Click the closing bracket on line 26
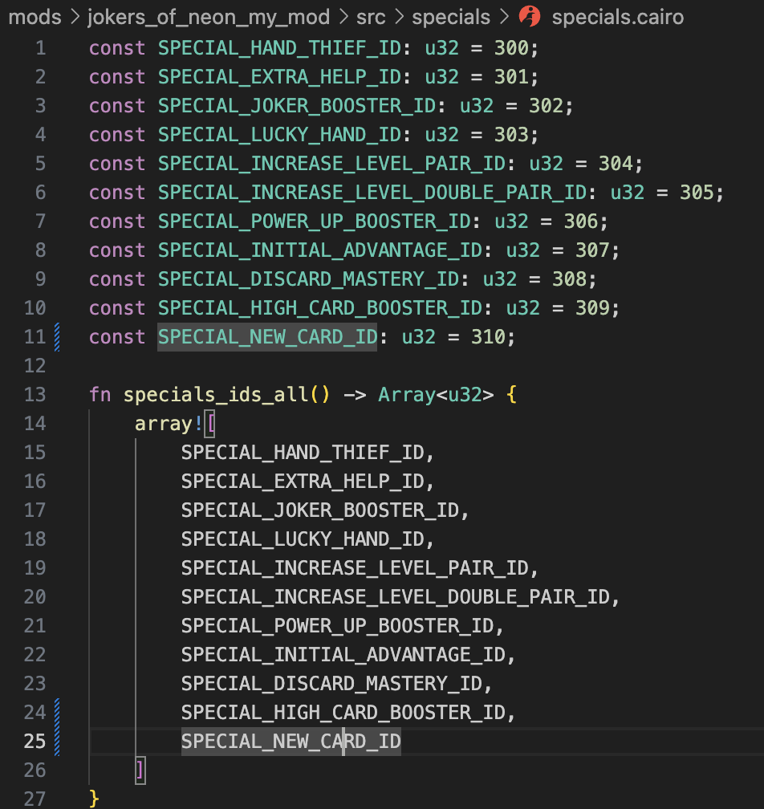This screenshot has height=809, width=764. (140, 770)
